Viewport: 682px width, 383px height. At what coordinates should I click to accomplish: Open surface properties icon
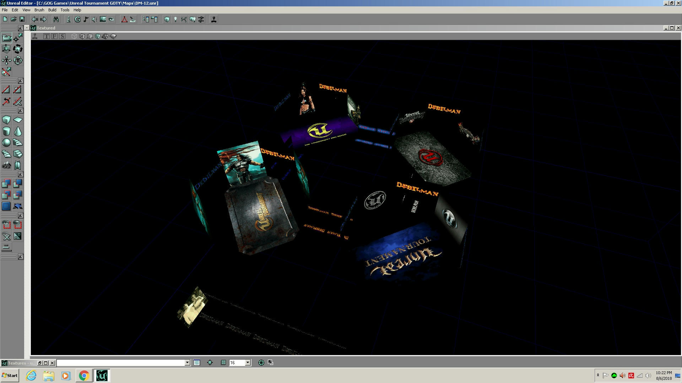click(154, 19)
